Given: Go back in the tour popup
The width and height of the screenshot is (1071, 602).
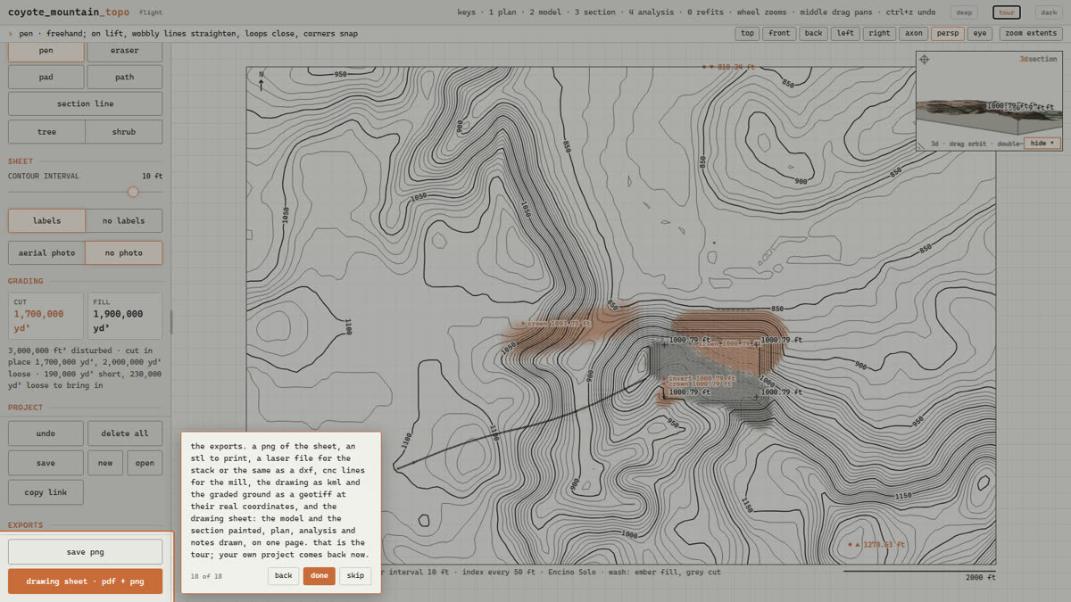Looking at the screenshot, I should click(x=283, y=575).
